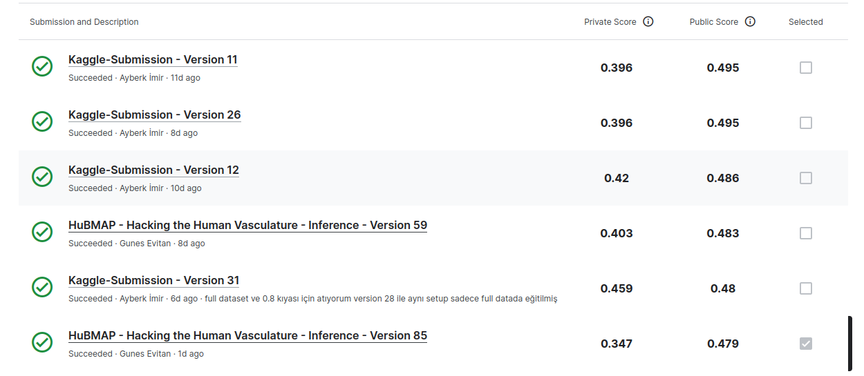864x376 pixels.
Task: Click success checkmark icon for Inference Version 85
Action: tap(42, 342)
